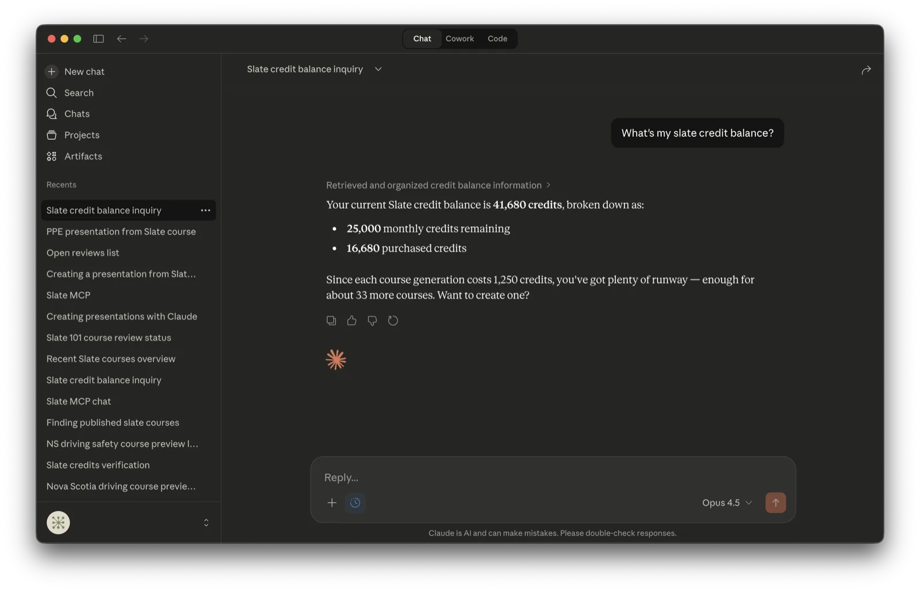This screenshot has width=920, height=591.
Task: Open Artifacts from the sidebar
Action: point(83,157)
